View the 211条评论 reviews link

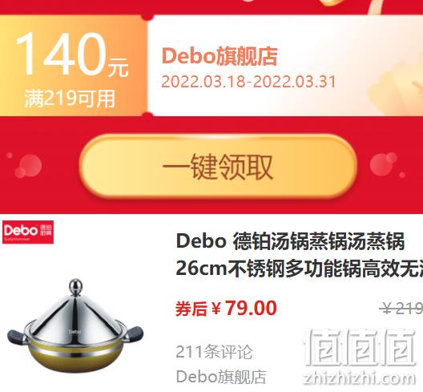click(214, 352)
